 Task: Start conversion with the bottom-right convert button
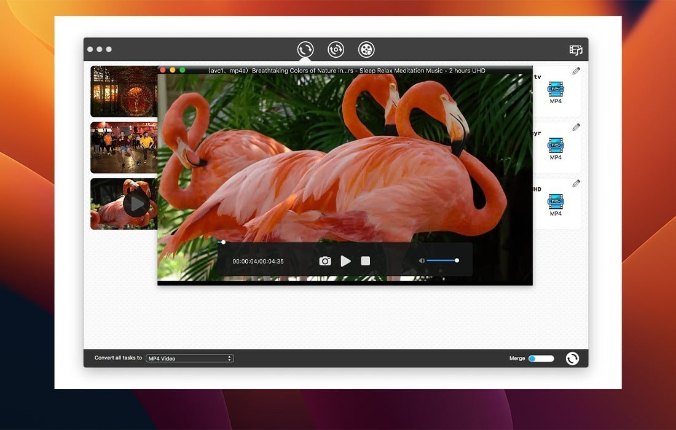tap(572, 358)
